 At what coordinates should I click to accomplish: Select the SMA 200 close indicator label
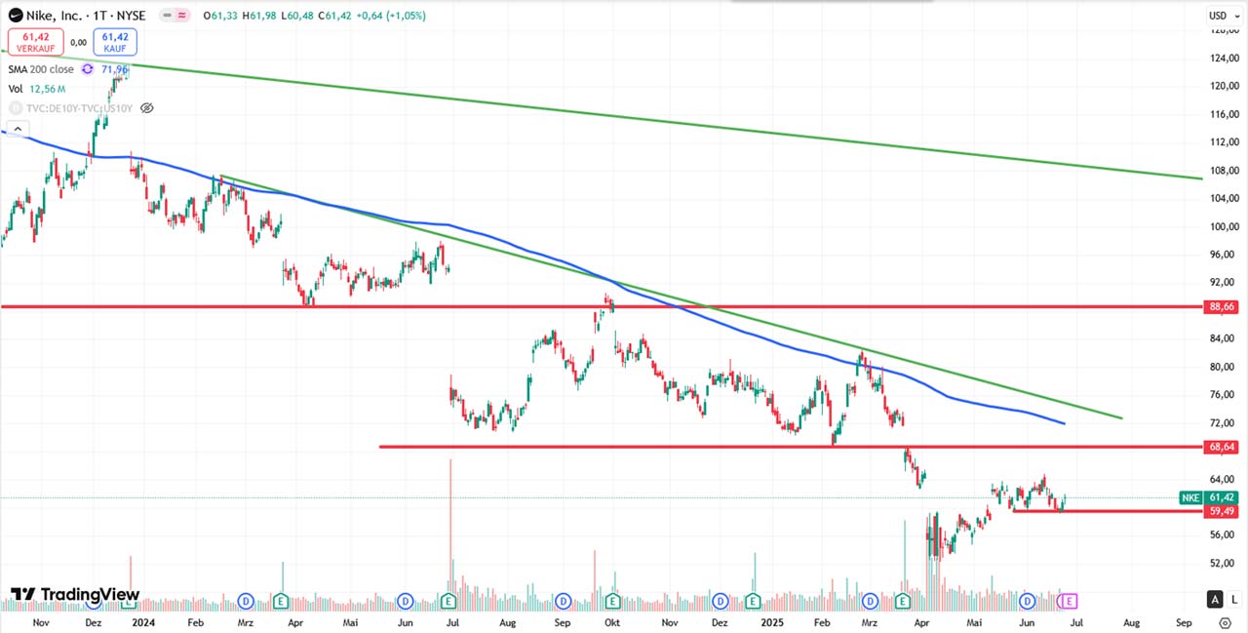(x=41, y=69)
